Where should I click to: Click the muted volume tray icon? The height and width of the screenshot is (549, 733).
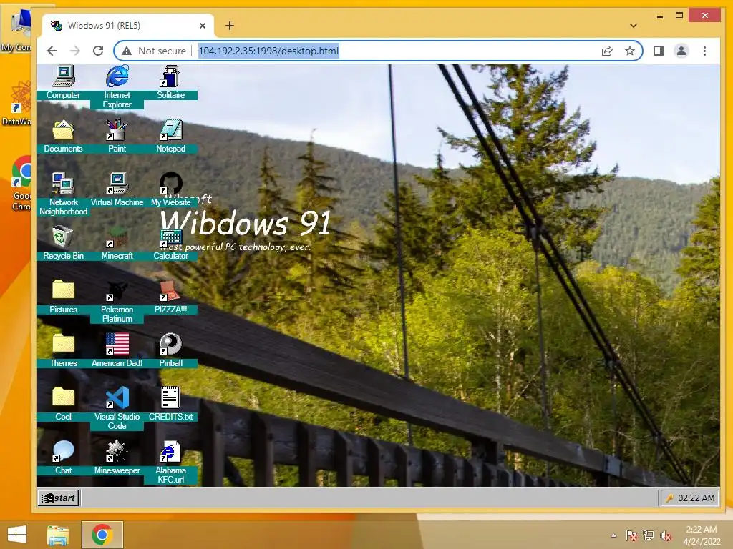666,535
